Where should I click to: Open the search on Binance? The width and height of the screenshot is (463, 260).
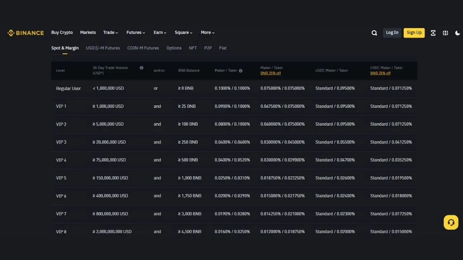pos(374,32)
